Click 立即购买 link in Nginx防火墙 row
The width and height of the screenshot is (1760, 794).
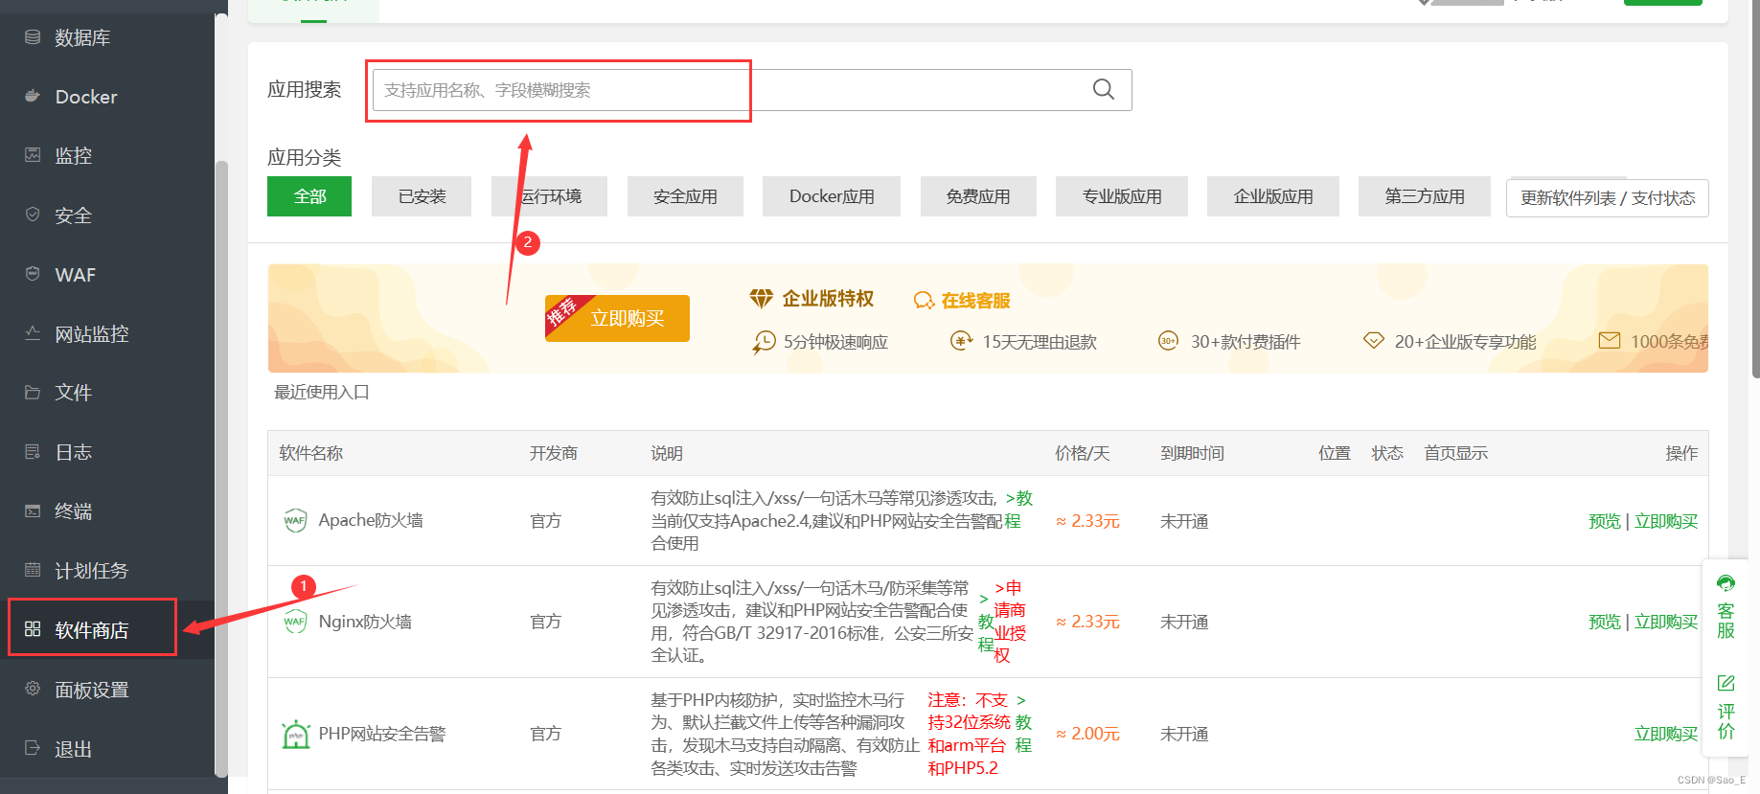pyautogui.click(x=1666, y=622)
